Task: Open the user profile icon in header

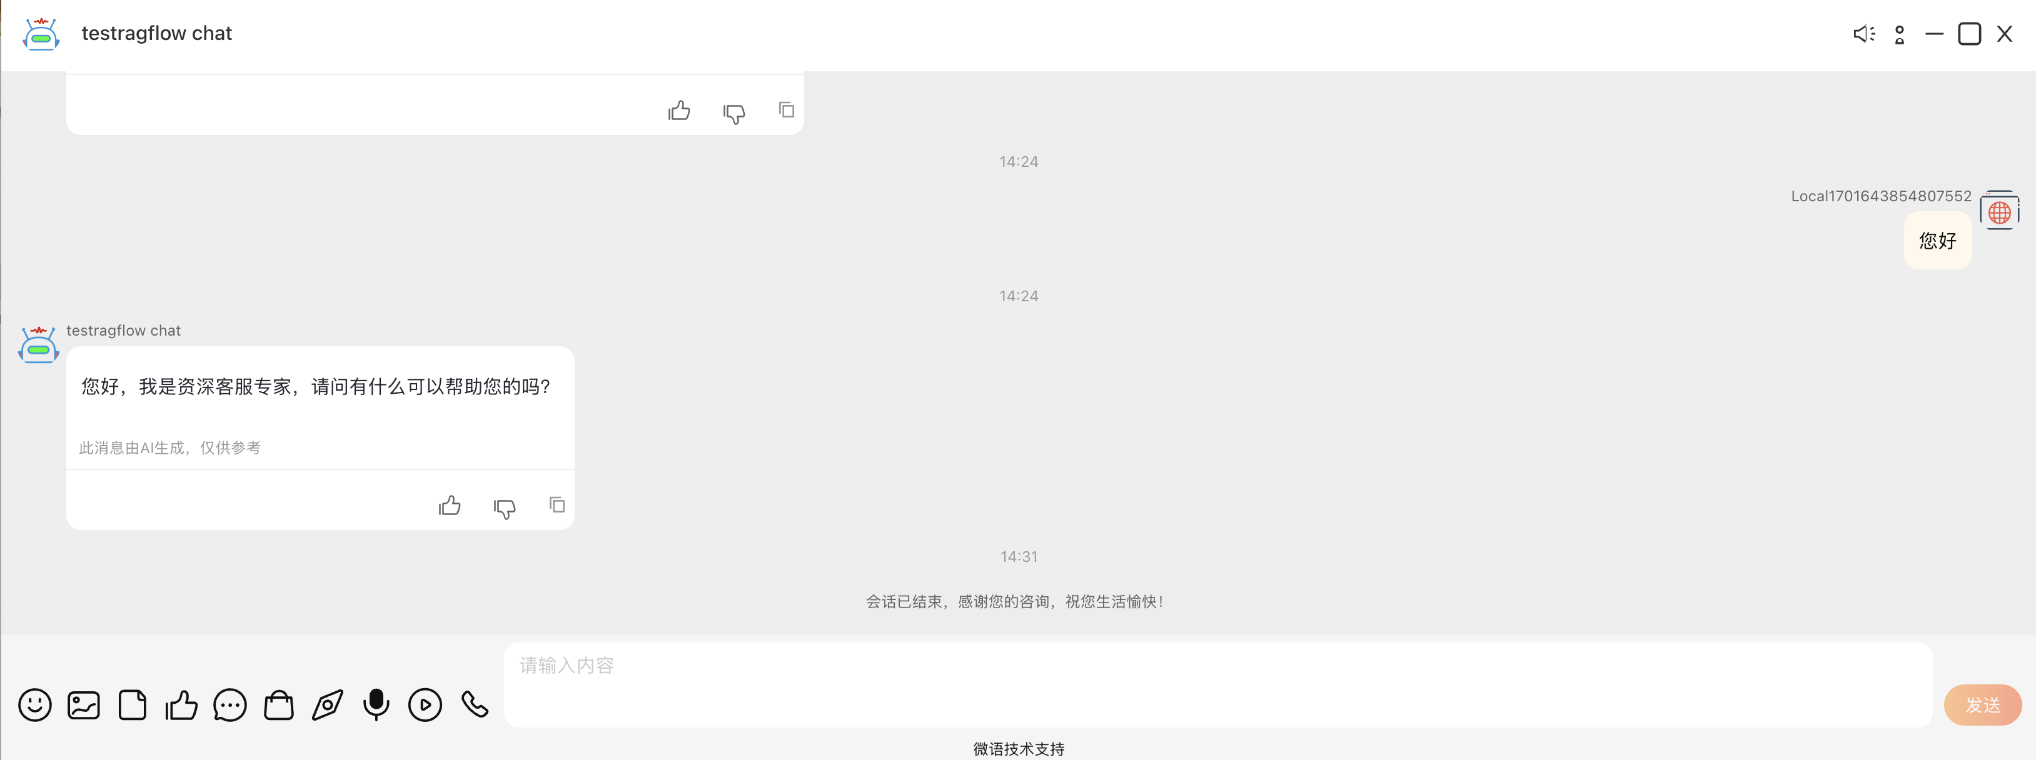Action: pyautogui.click(x=1899, y=35)
